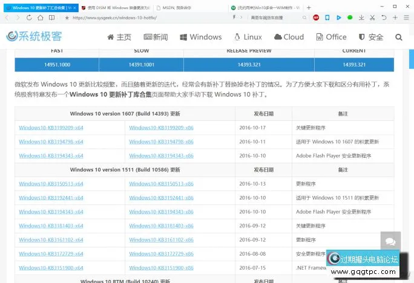Download Windows10-KB3199209-x64
This screenshot has width=414, height=283.
[x=51, y=128]
